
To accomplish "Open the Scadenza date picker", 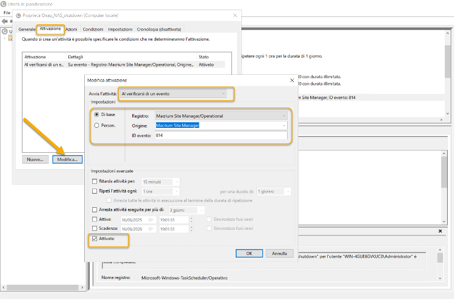I will pos(151,229).
